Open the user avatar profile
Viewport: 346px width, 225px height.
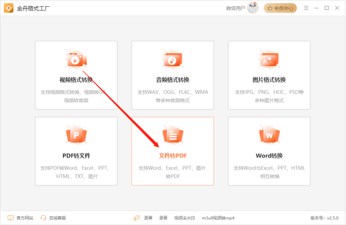253,8
